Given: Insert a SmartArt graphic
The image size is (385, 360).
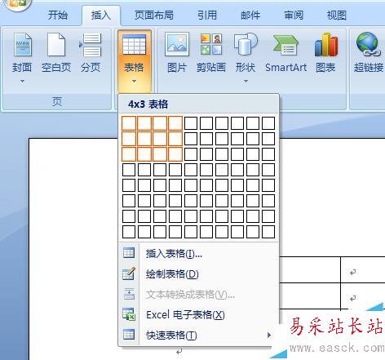Looking at the screenshot, I should click(285, 54).
